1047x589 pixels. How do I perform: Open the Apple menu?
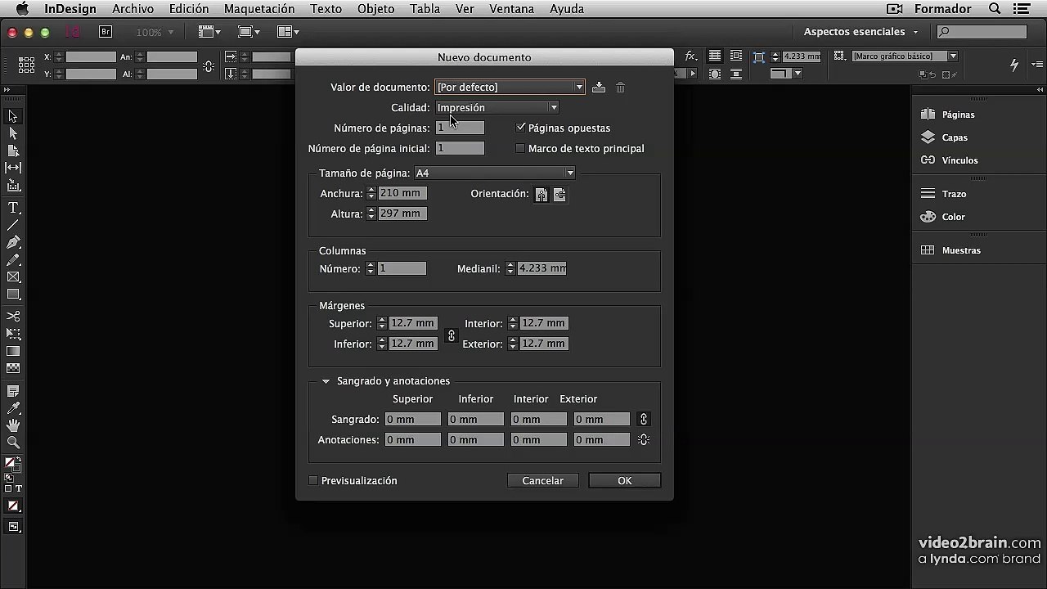pyautogui.click(x=22, y=9)
